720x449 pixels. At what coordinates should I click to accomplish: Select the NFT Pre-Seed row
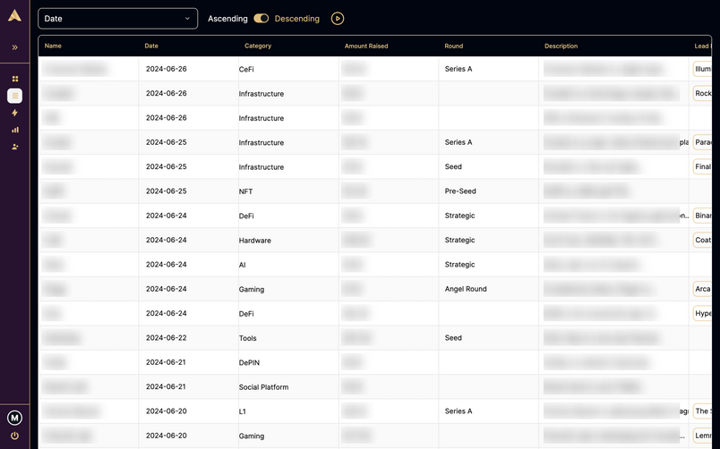click(358, 191)
